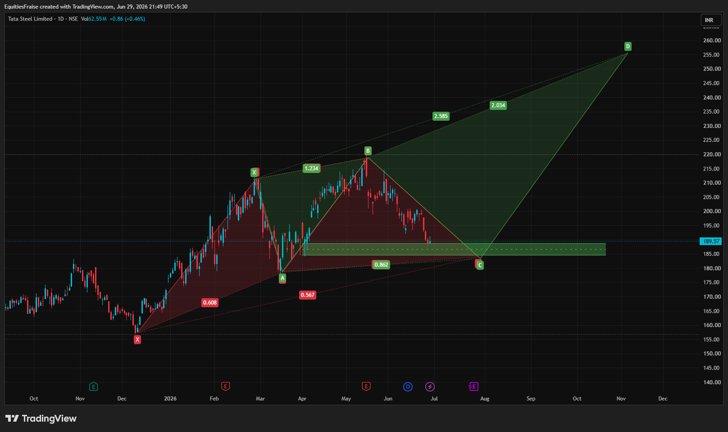Click the Jul label on time axis

coord(434,399)
